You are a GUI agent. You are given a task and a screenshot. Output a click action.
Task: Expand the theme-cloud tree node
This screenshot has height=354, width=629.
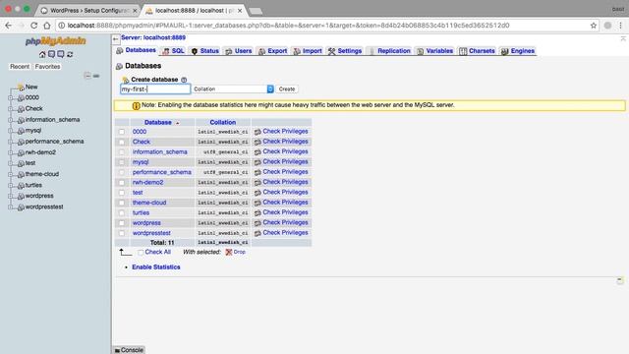11,175
